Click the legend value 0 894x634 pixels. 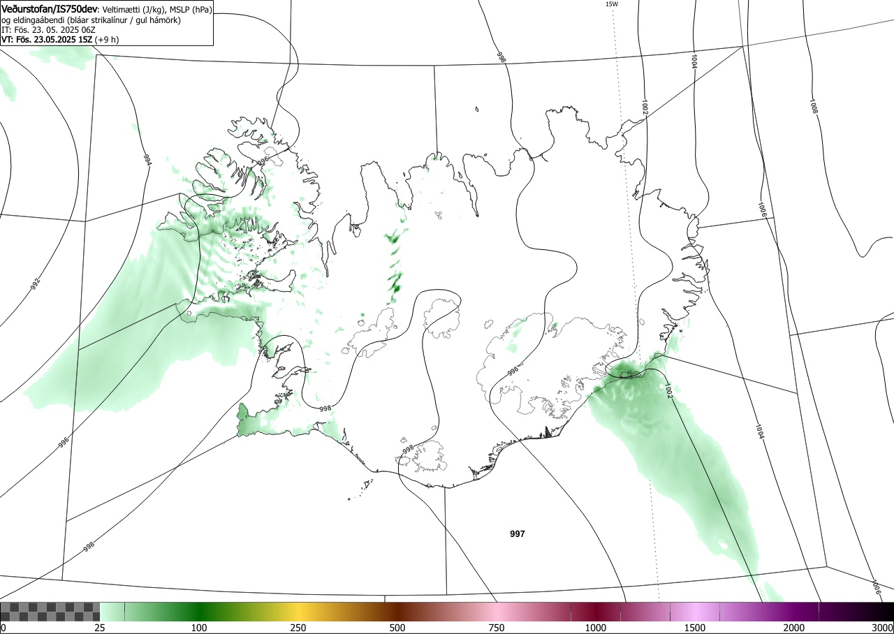point(3,628)
